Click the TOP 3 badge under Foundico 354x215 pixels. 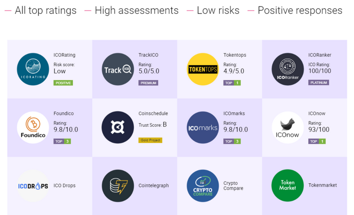[x=62, y=141]
